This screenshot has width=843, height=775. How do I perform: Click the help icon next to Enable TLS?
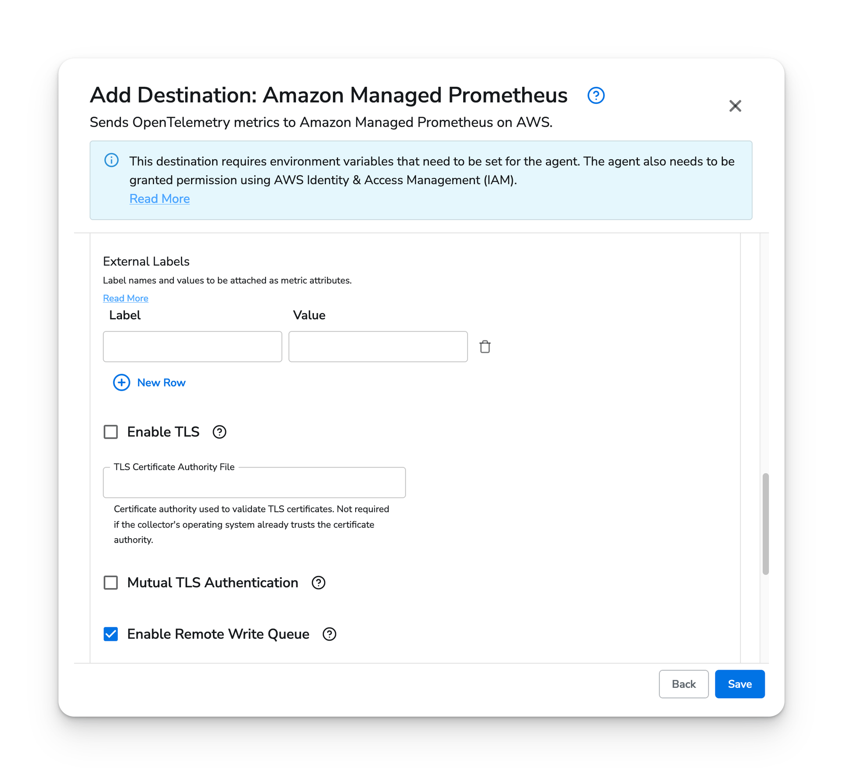(219, 432)
